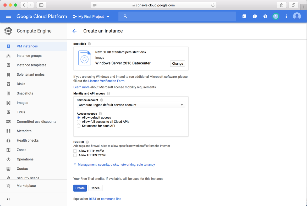The height and width of the screenshot is (206, 307).
Task: Collapse the sidebar navigation panel
Action: 8,199
